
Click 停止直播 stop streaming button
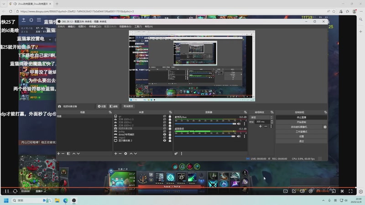coord(302,118)
